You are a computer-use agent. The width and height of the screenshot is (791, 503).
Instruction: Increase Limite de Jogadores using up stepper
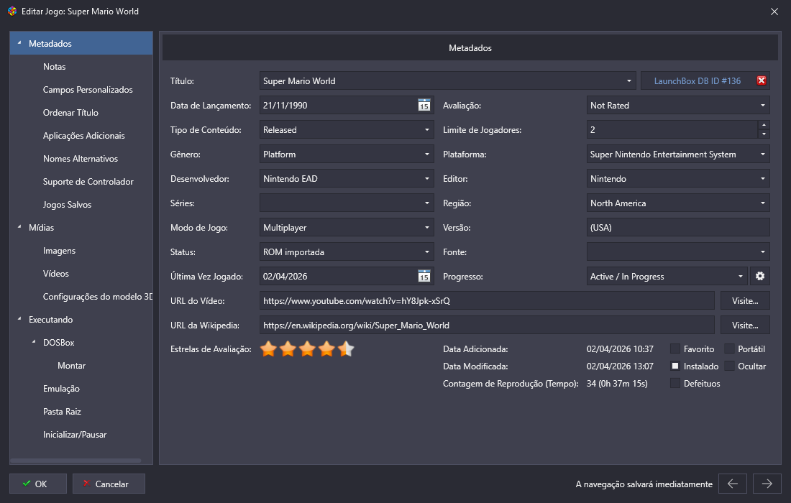pyautogui.click(x=764, y=126)
